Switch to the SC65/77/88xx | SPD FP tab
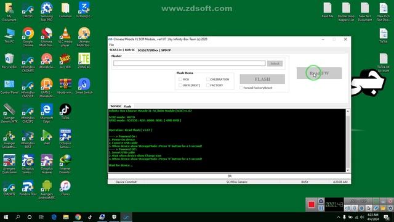 click(155, 51)
